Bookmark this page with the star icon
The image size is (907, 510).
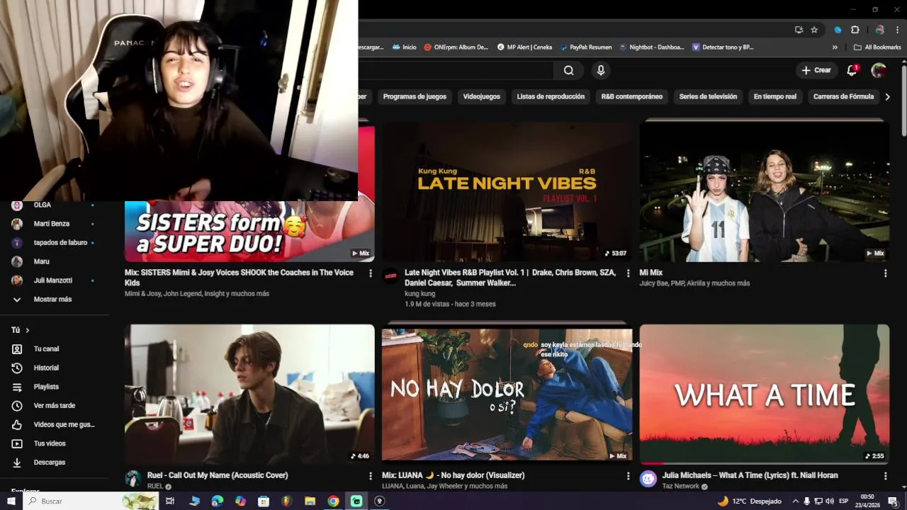(814, 30)
